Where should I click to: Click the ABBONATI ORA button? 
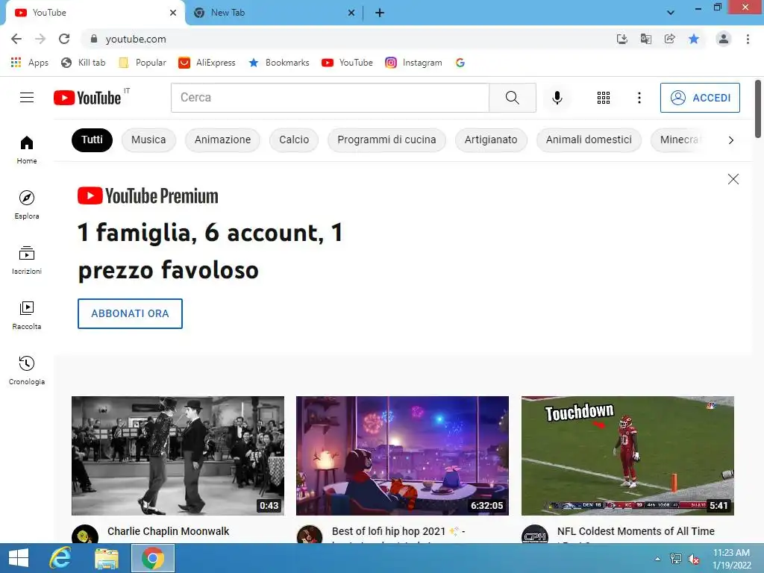coord(130,314)
